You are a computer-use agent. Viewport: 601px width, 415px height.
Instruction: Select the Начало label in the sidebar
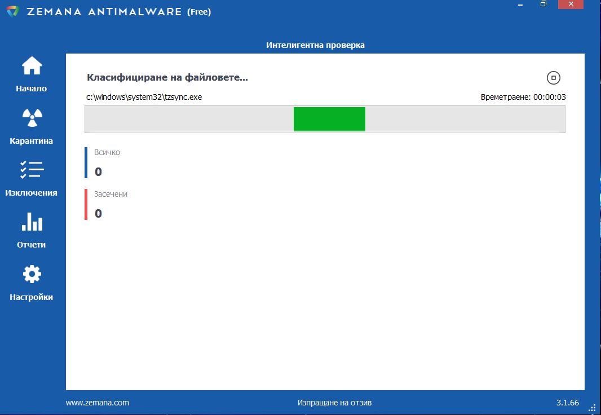coord(32,89)
